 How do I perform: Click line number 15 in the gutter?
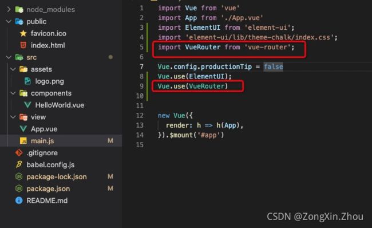140,144
